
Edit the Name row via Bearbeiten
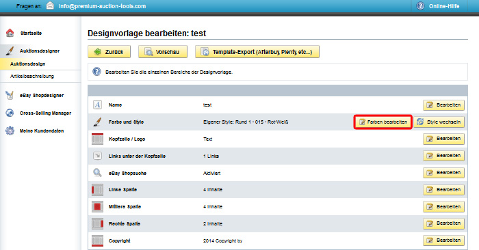[x=443, y=105]
